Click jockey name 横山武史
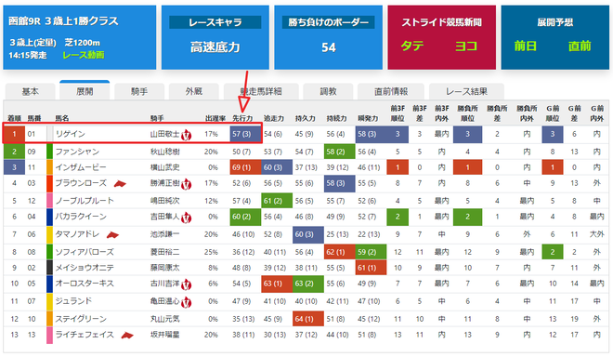This screenshot has height=357, width=613. (x=165, y=167)
